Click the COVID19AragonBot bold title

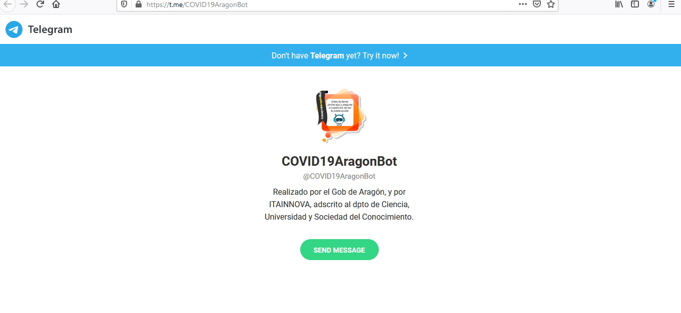pos(339,161)
